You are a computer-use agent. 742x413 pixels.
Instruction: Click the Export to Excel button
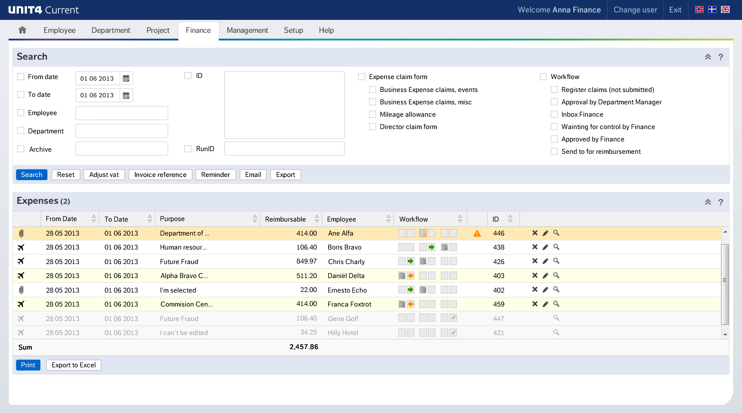click(74, 365)
